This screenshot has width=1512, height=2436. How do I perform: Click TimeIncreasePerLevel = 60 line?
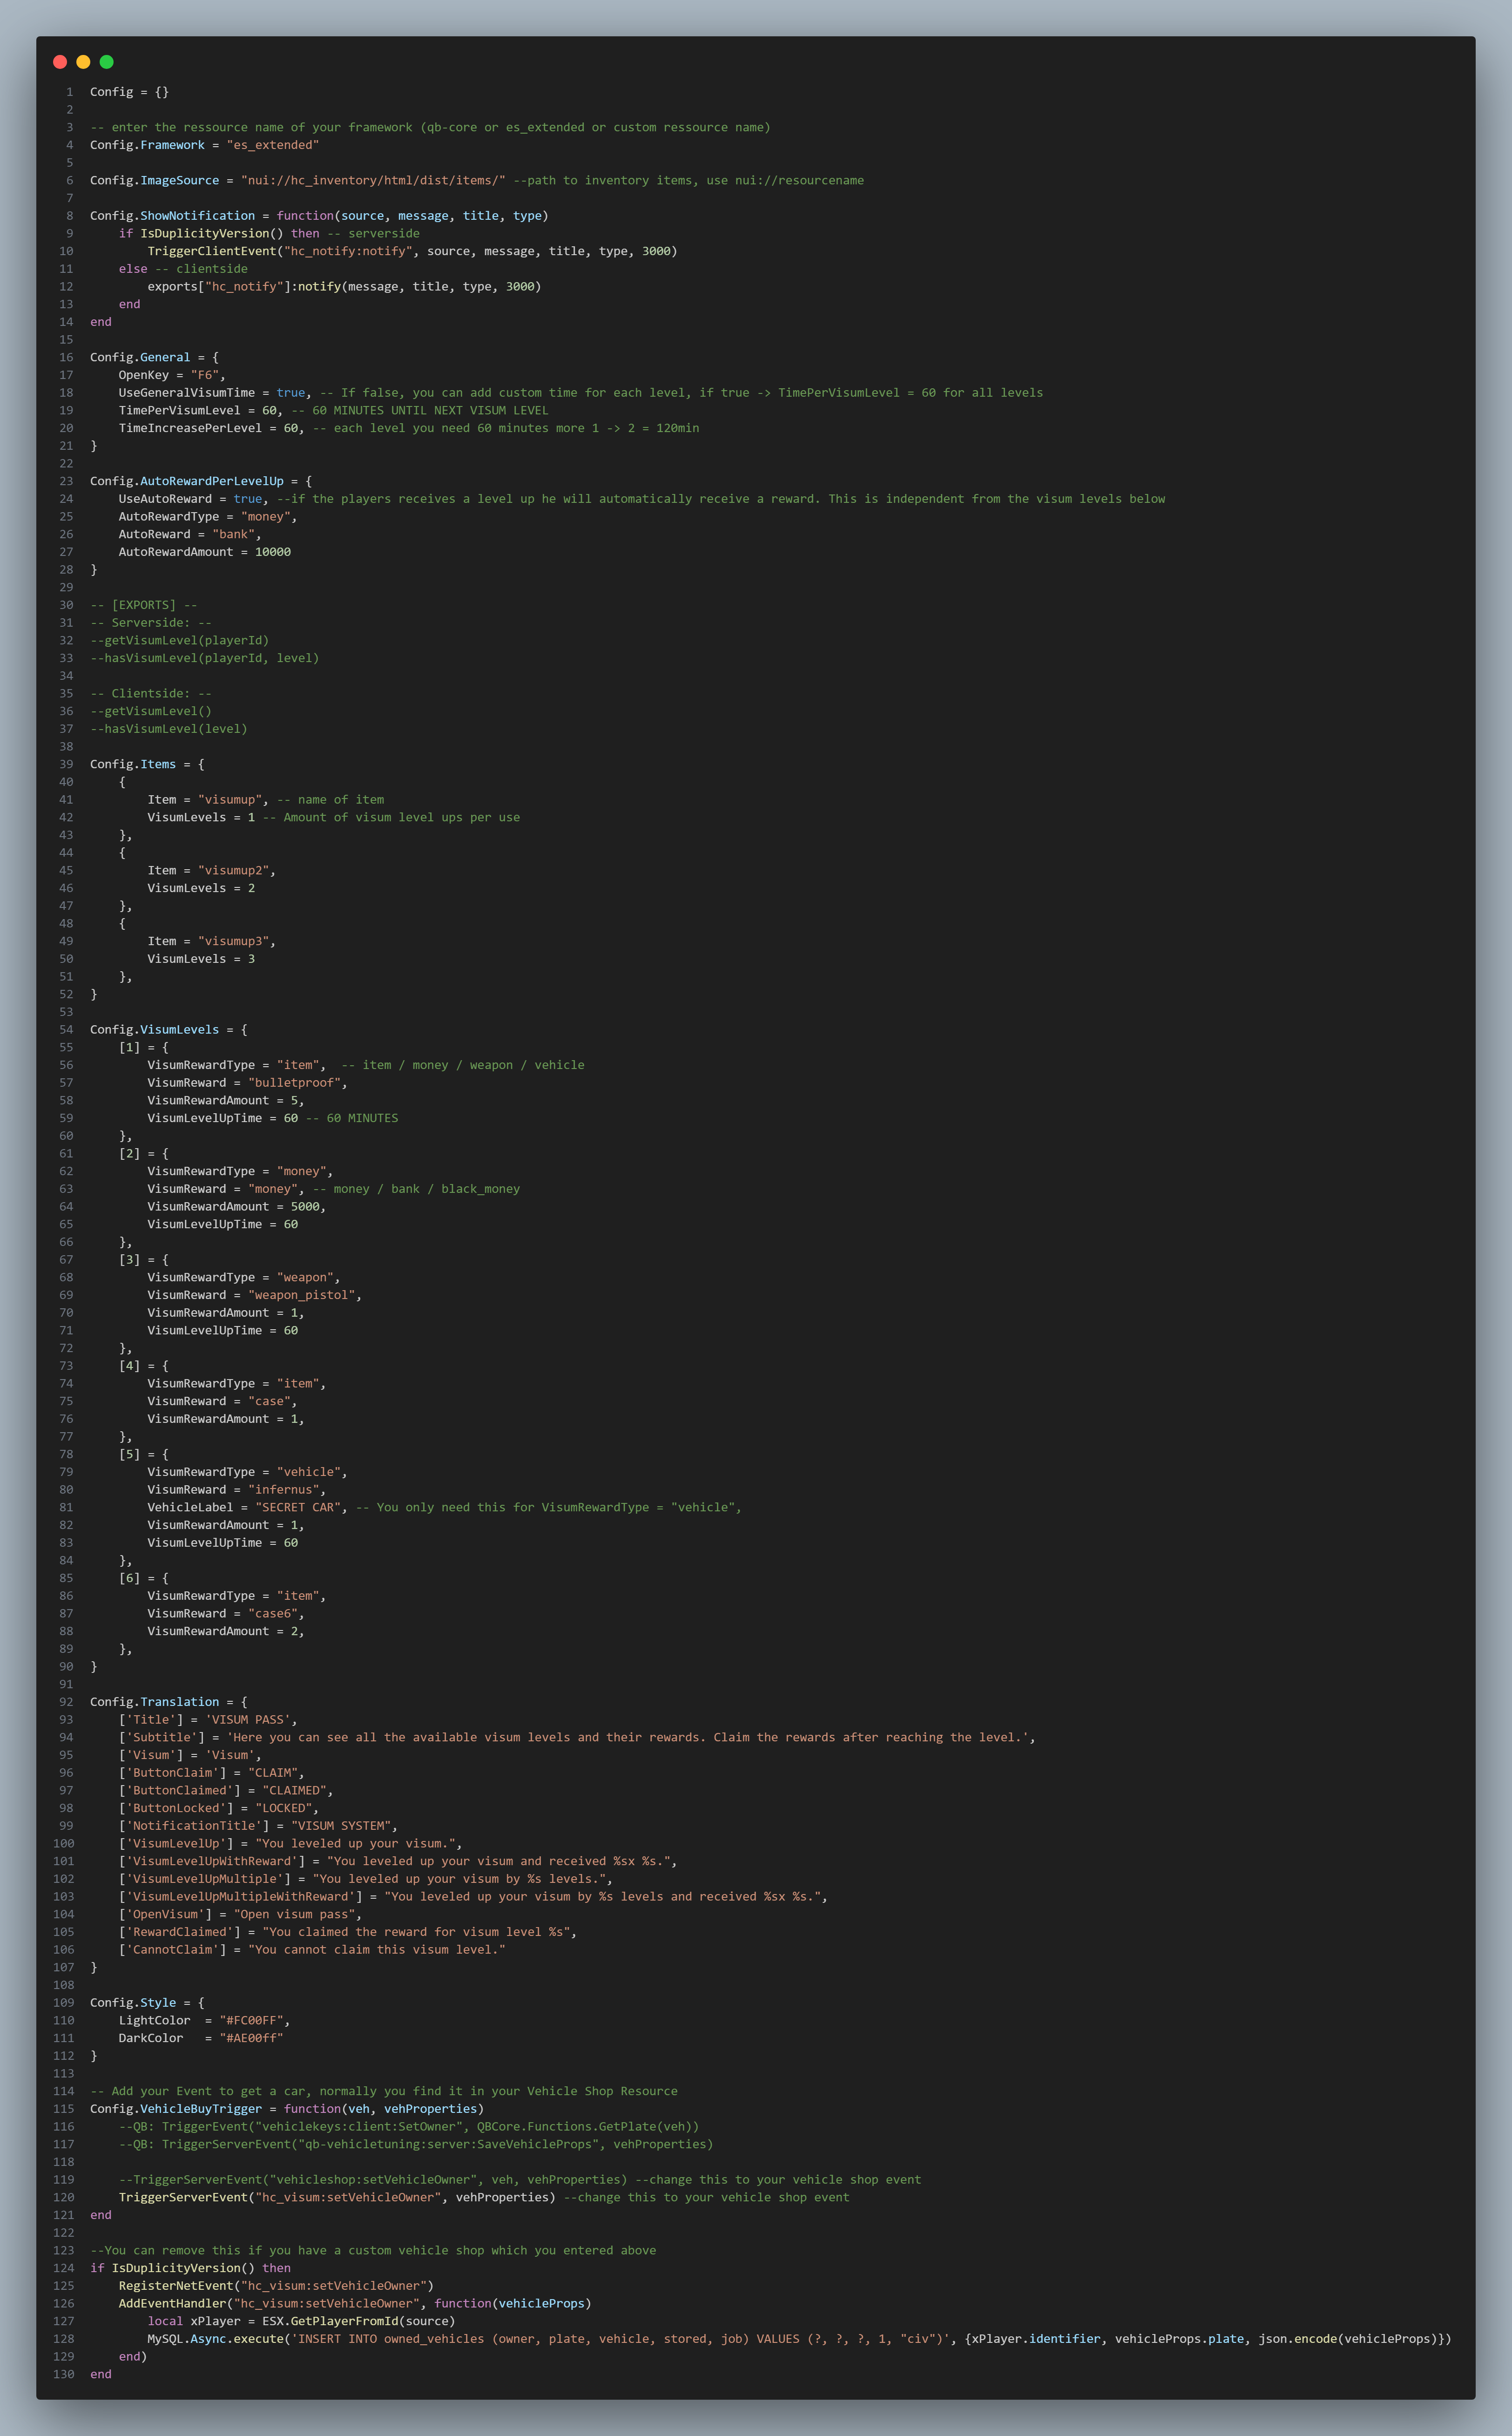tap(212, 428)
